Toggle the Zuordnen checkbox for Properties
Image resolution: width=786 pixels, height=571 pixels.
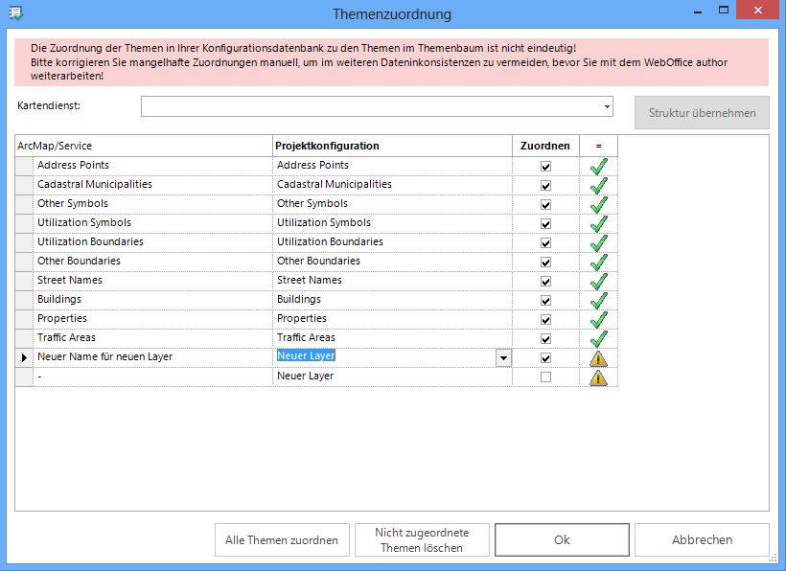coord(546,319)
